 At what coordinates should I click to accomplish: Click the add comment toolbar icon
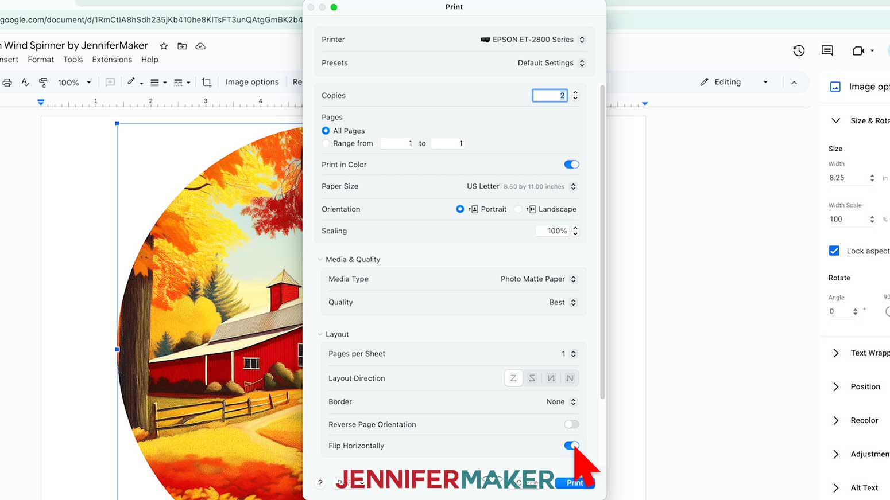[x=110, y=83]
